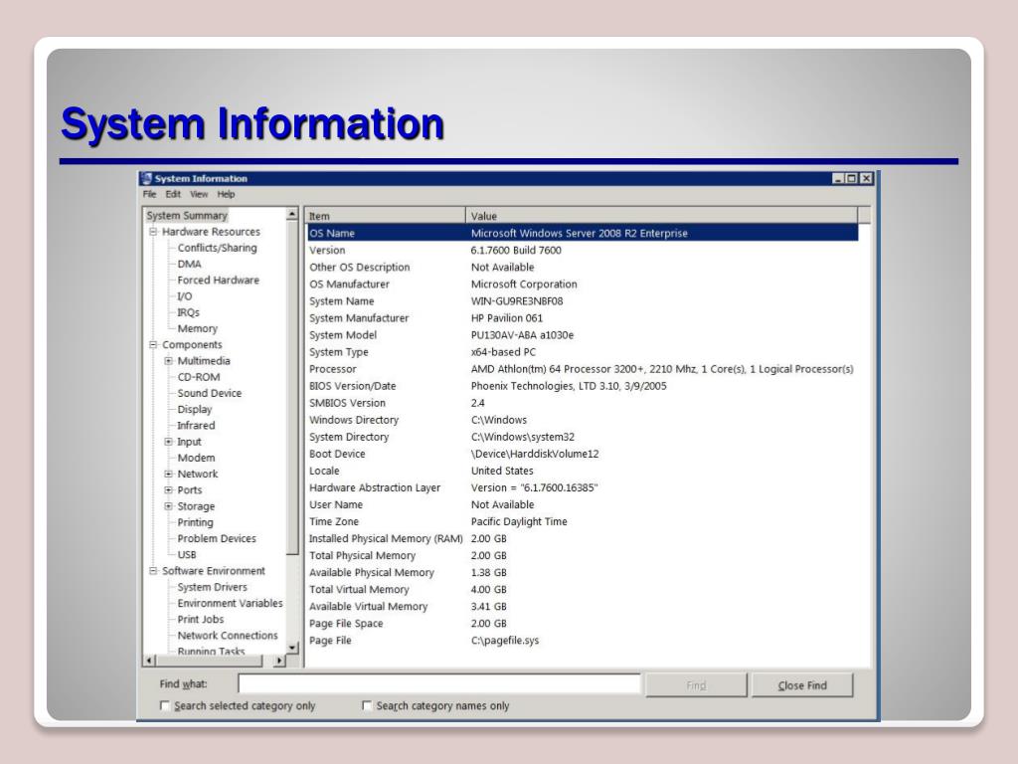Select the OS Manufacturer row
Screen dimensions: 1018x764
point(583,284)
